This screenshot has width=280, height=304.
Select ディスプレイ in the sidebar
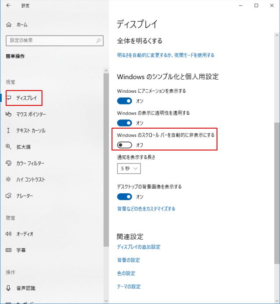pos(26,98)
